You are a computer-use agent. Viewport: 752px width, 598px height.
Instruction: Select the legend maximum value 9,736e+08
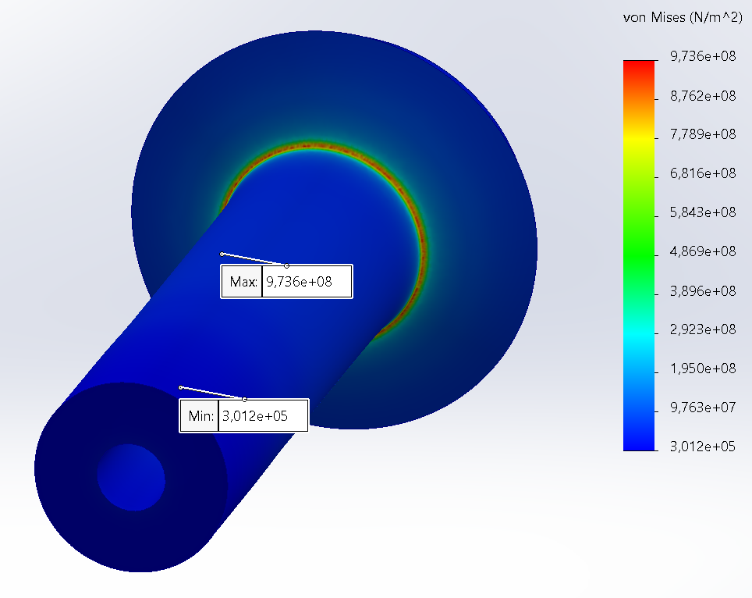point(703,56)
